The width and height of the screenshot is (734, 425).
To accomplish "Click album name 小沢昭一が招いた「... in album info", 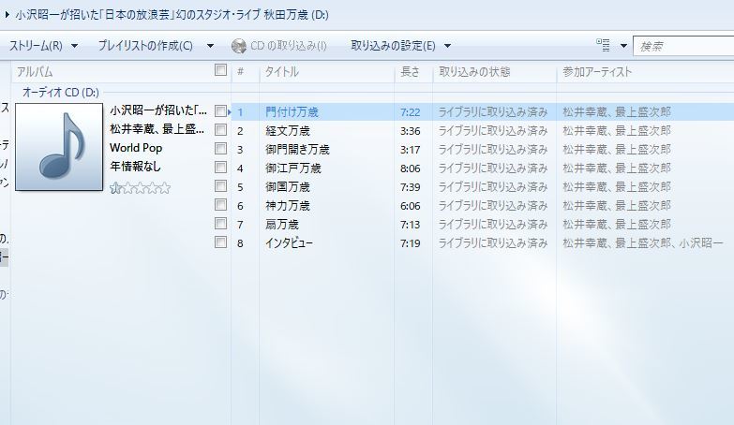I will 158,110.
